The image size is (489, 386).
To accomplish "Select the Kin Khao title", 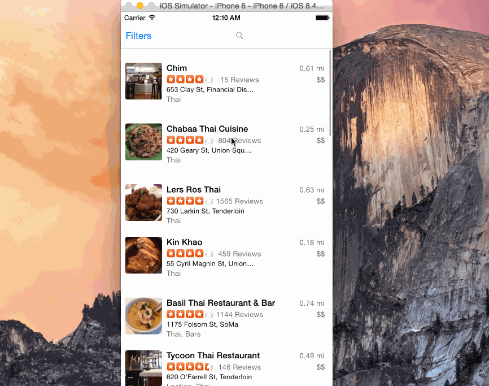I will point(184,242).
